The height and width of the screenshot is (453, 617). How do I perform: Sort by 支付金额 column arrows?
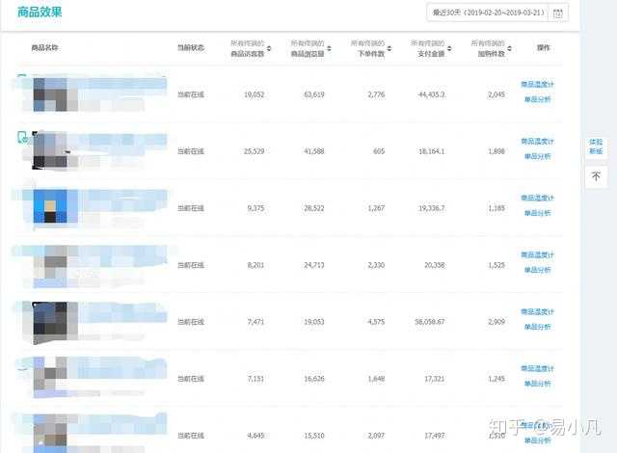(x=449, y=48)
